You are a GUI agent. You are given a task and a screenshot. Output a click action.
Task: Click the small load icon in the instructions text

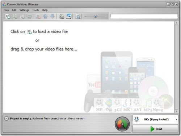click(x=29, y=32)
